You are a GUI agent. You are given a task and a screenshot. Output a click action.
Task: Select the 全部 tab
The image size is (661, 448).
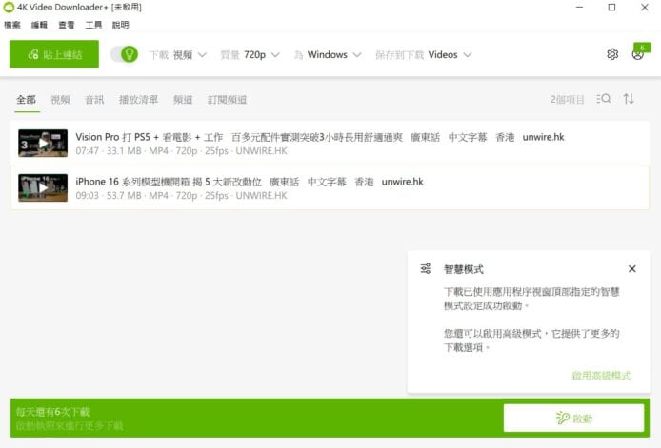(26, 100)
